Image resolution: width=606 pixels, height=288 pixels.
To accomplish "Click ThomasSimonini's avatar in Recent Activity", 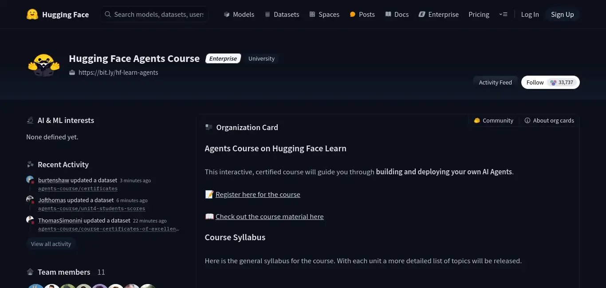I will tap(30, 220).
